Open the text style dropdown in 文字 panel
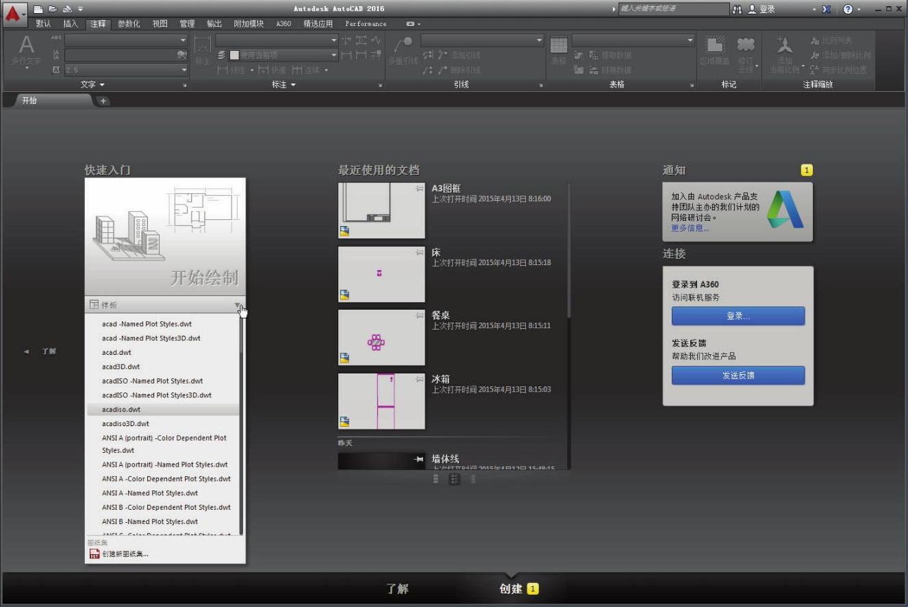The image size is (908, 607). (183, 40)
